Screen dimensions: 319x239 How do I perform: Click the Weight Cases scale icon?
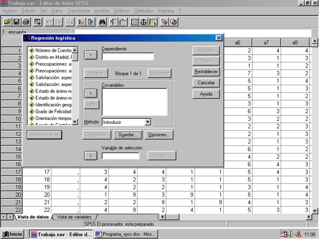144,22
